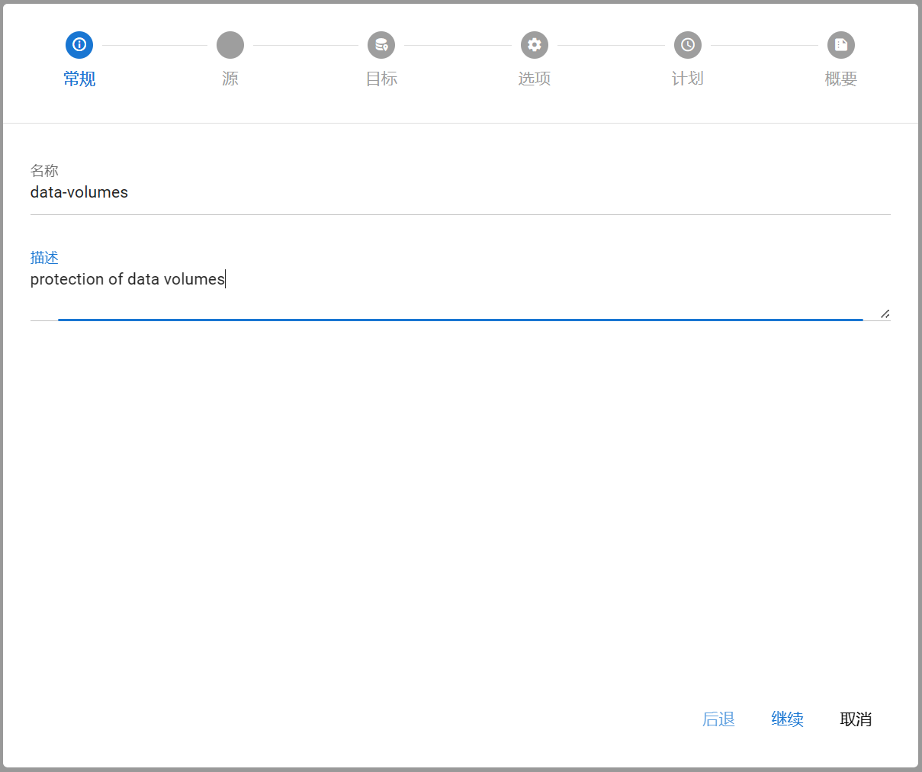922x772 pixels.
Task: Click the 概要 step document icon
Action: [841, 45]
